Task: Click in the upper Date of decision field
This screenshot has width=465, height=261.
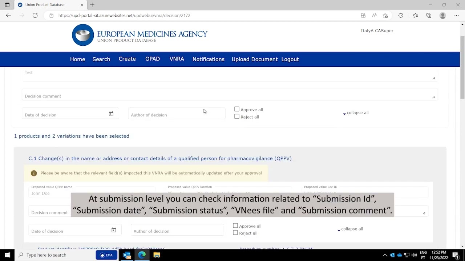Action: tap(70, 114)
